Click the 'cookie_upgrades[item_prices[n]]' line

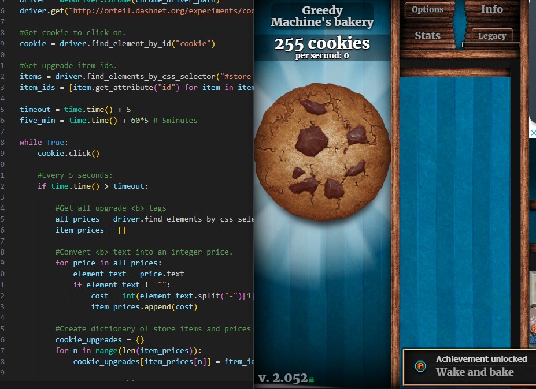(163, 362)
